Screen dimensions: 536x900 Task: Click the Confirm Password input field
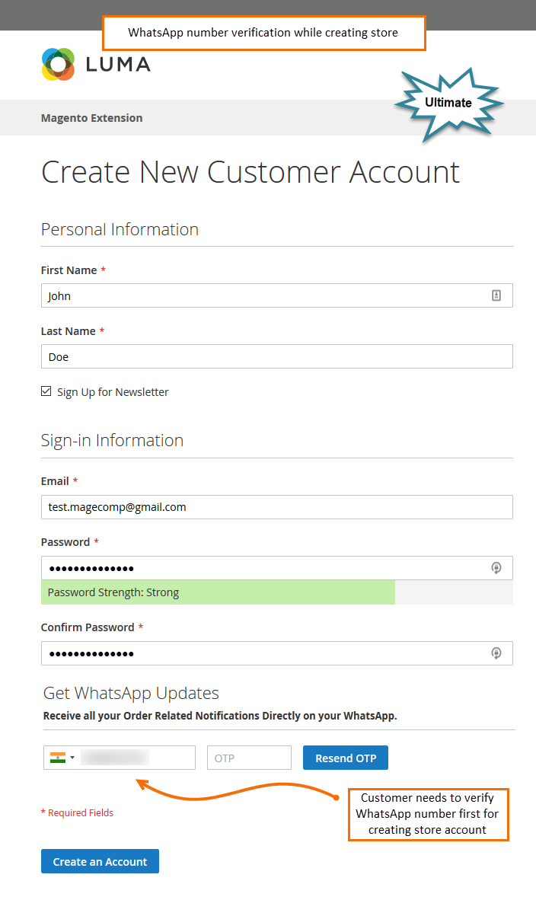(259, 653)
